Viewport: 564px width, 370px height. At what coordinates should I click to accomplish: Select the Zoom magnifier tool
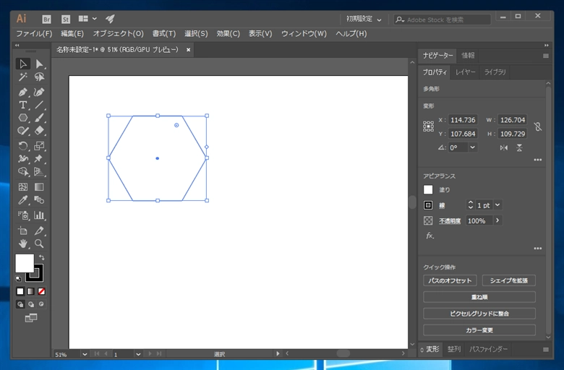(39, 244)
